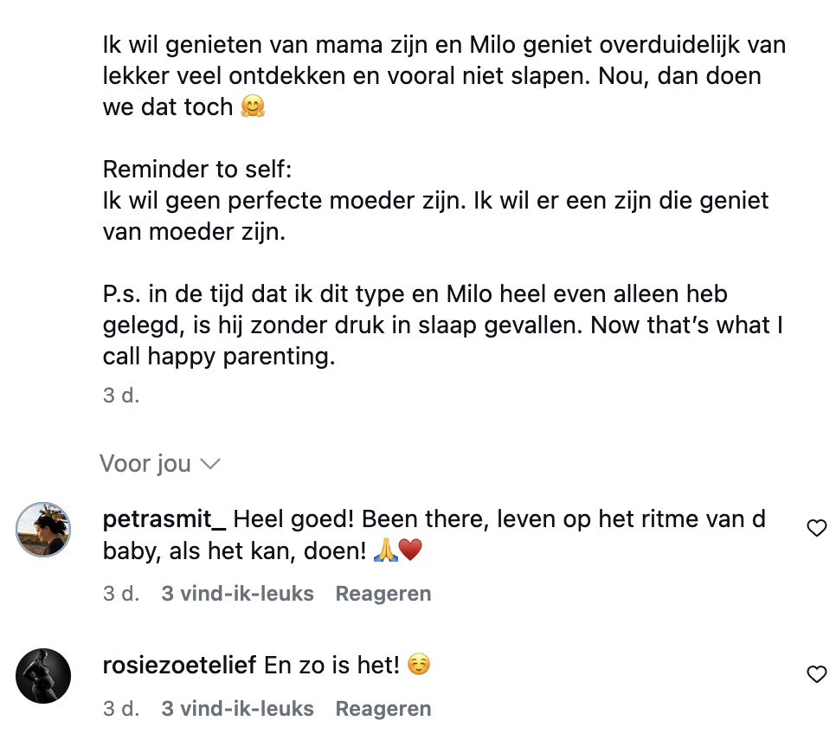The width and height of the screenshot is (836, 753).
Task: Open rosiezoetelief username link
Action: coord(180,665)
